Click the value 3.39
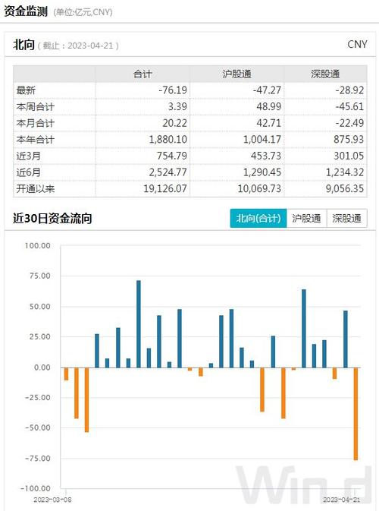The height and width of the screenshot is (511, 379). (177, 106)
